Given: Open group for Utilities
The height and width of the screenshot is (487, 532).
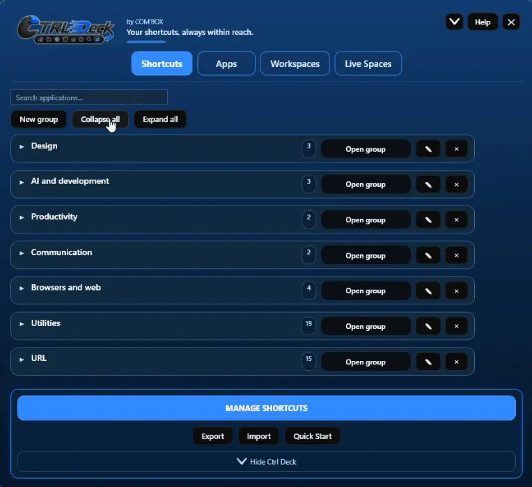Looking at the screenshot, I should click(x=366, y=327).
